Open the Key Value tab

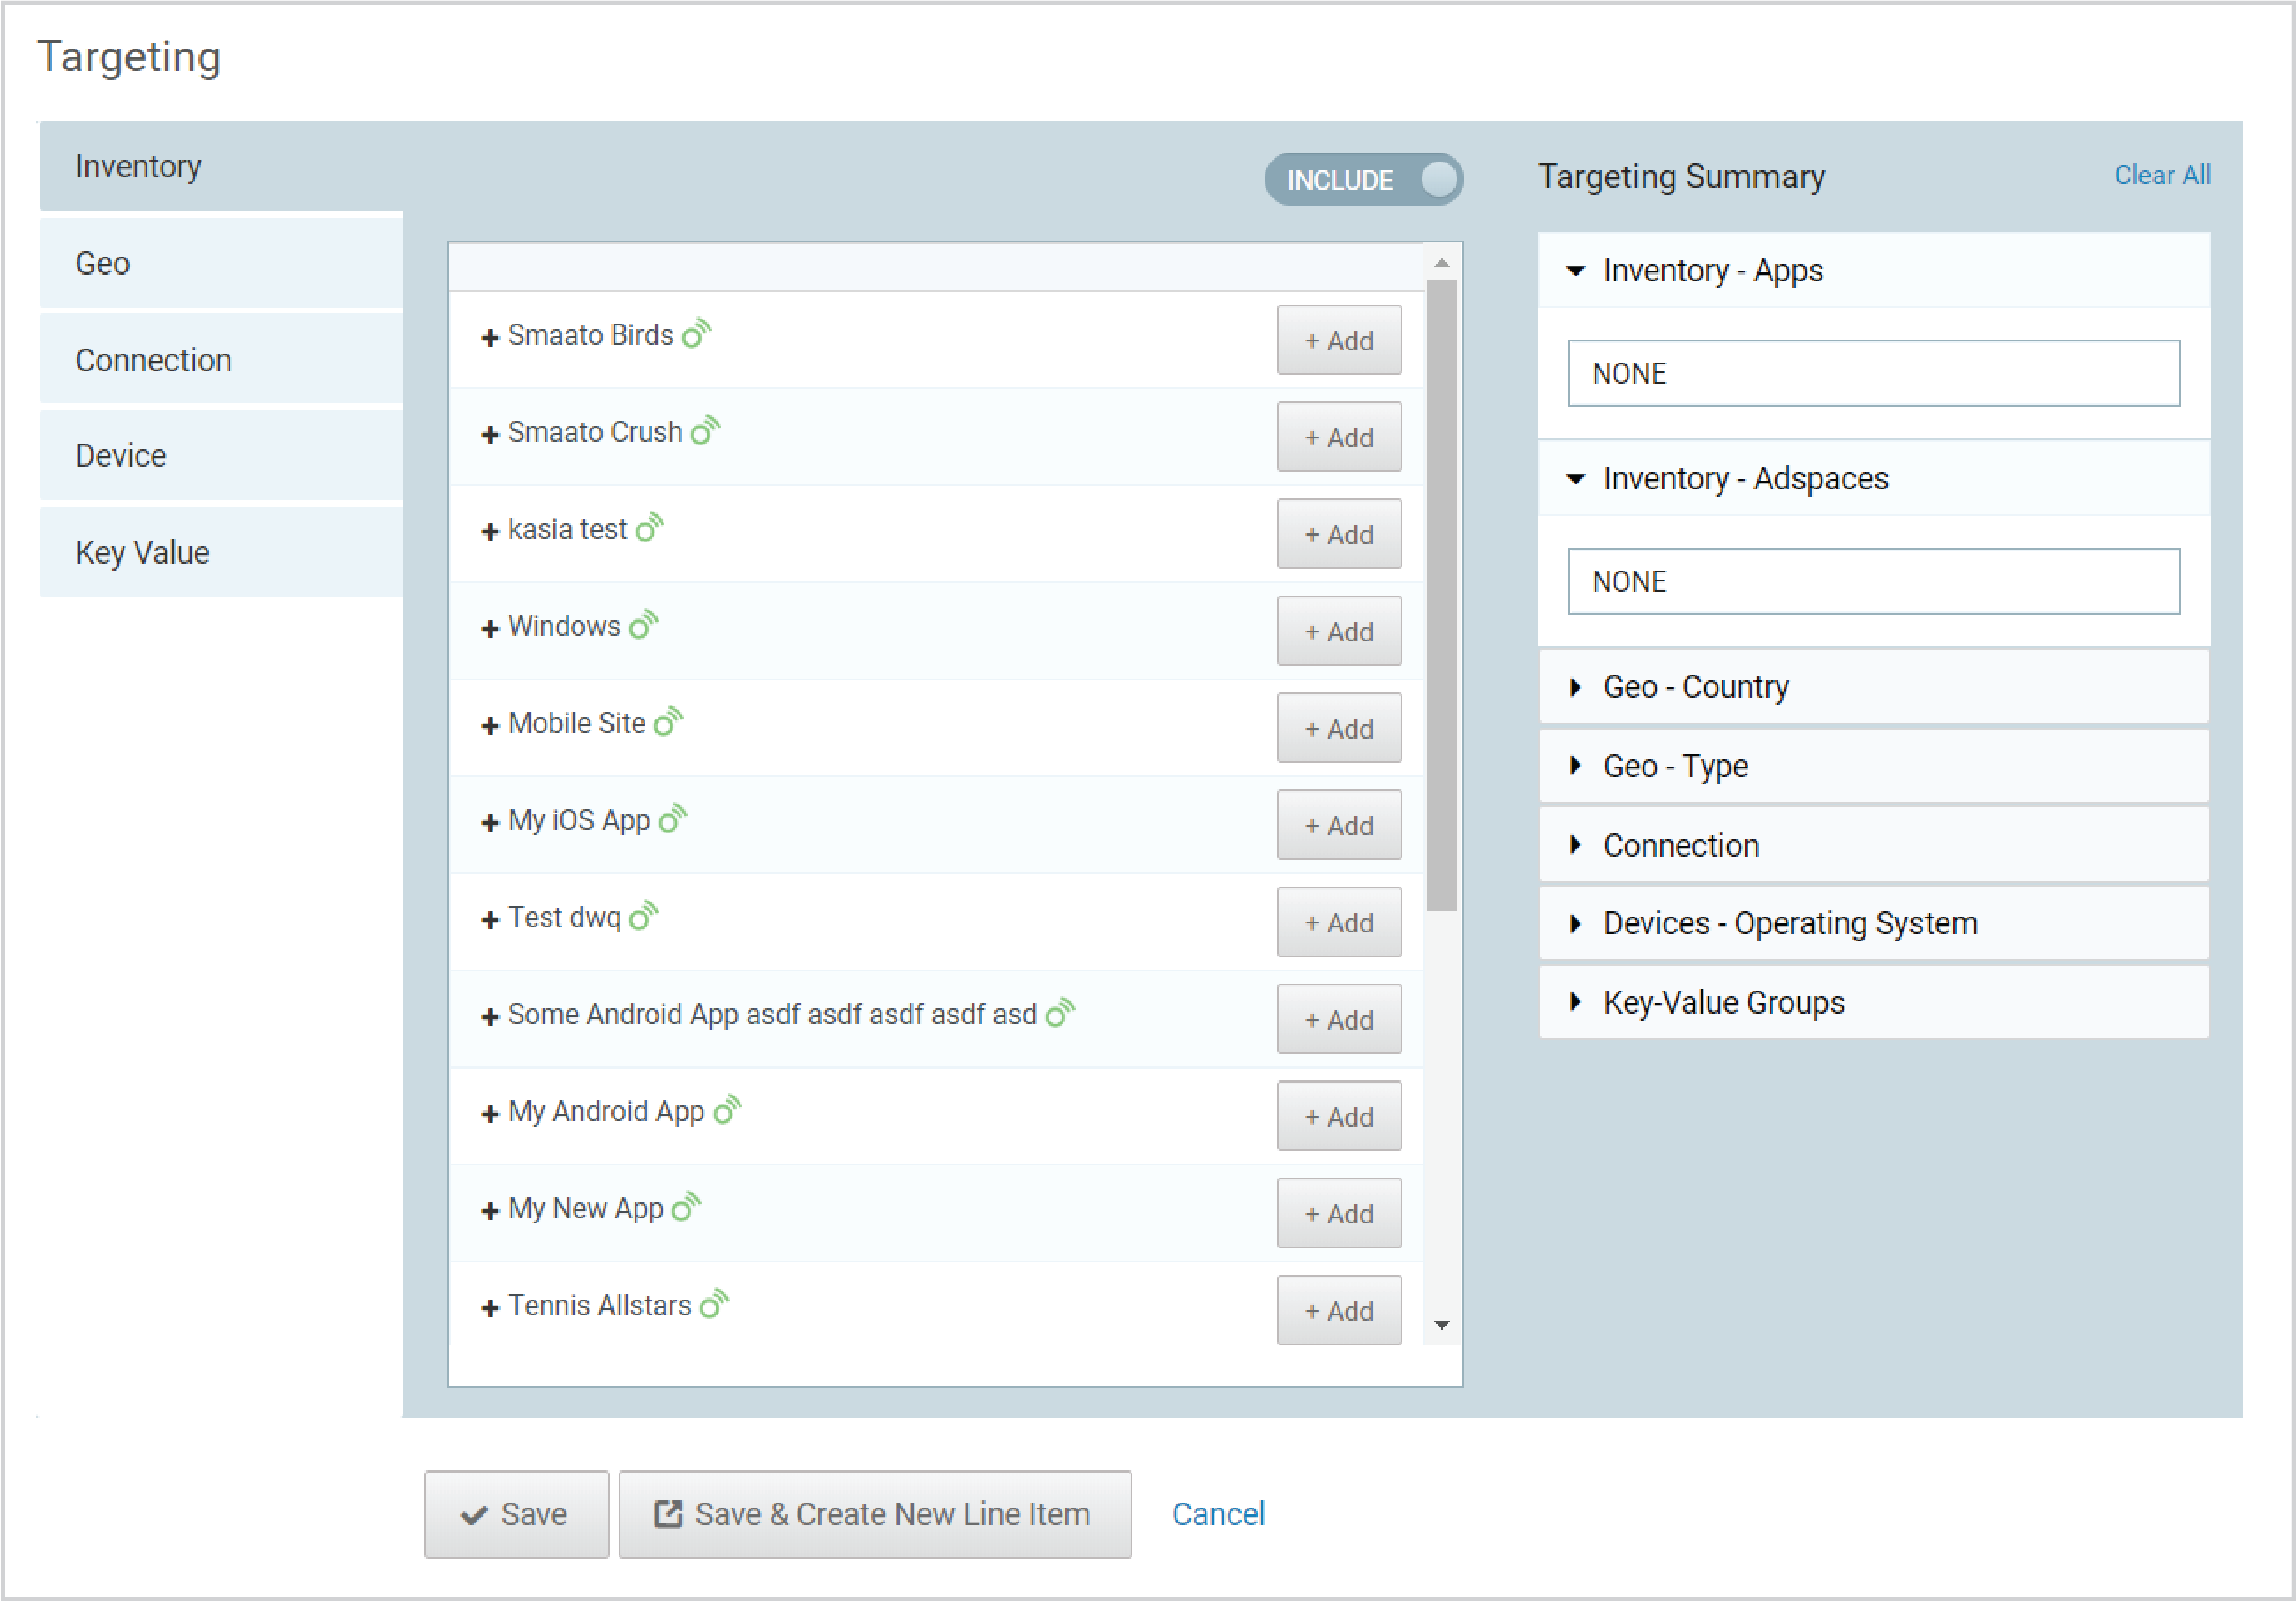[x=221, y=553]
